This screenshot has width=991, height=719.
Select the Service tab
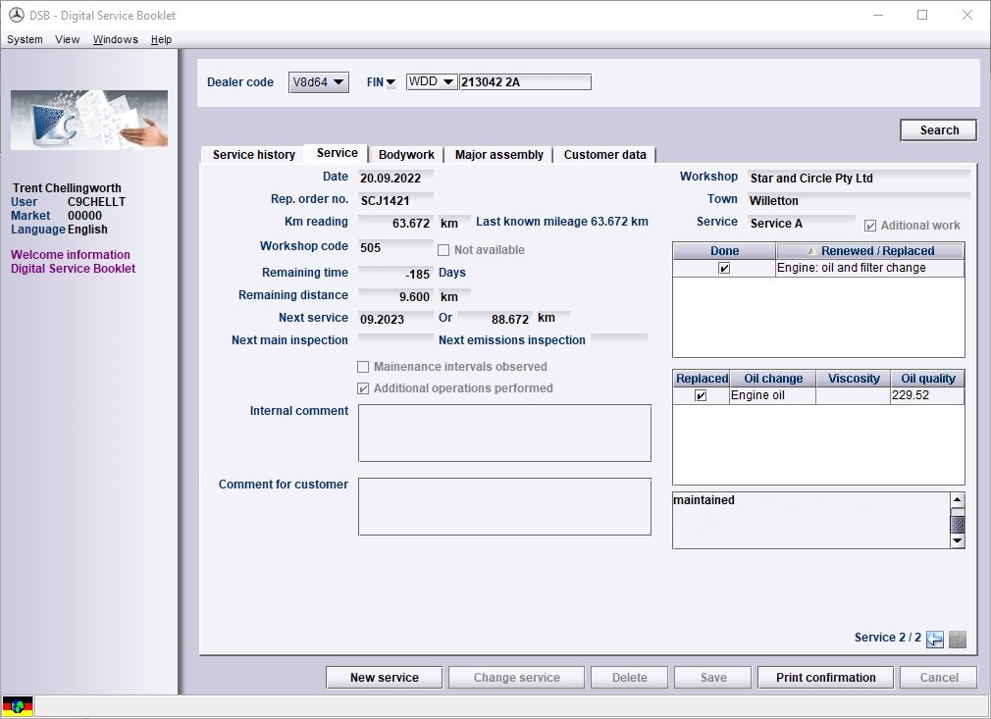(337, 153)
